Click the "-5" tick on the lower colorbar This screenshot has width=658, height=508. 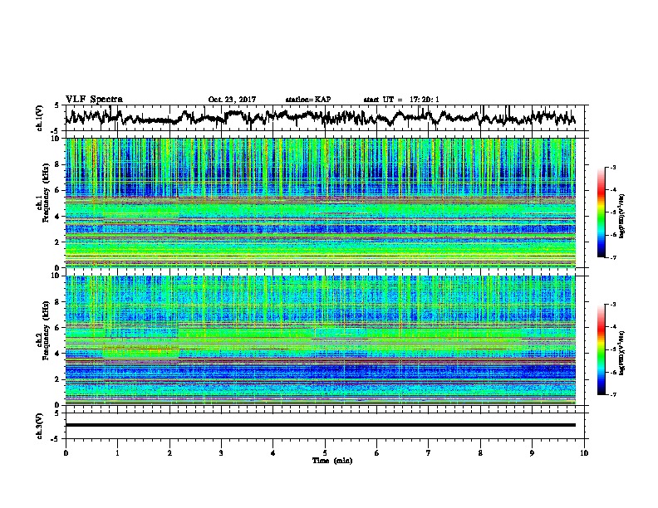[612, 349]
